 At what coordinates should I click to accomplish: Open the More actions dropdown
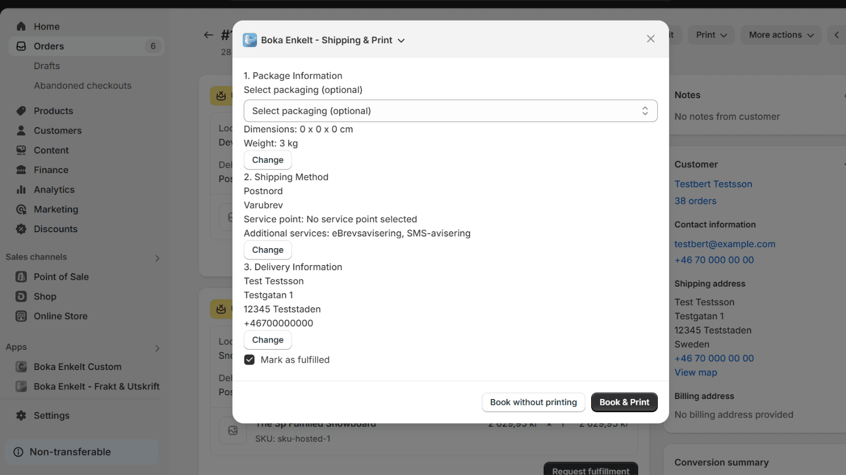tap(780, 35)
